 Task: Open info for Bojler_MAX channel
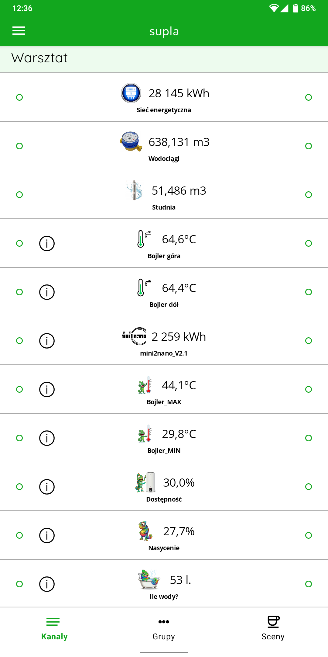tap(47, 389)
